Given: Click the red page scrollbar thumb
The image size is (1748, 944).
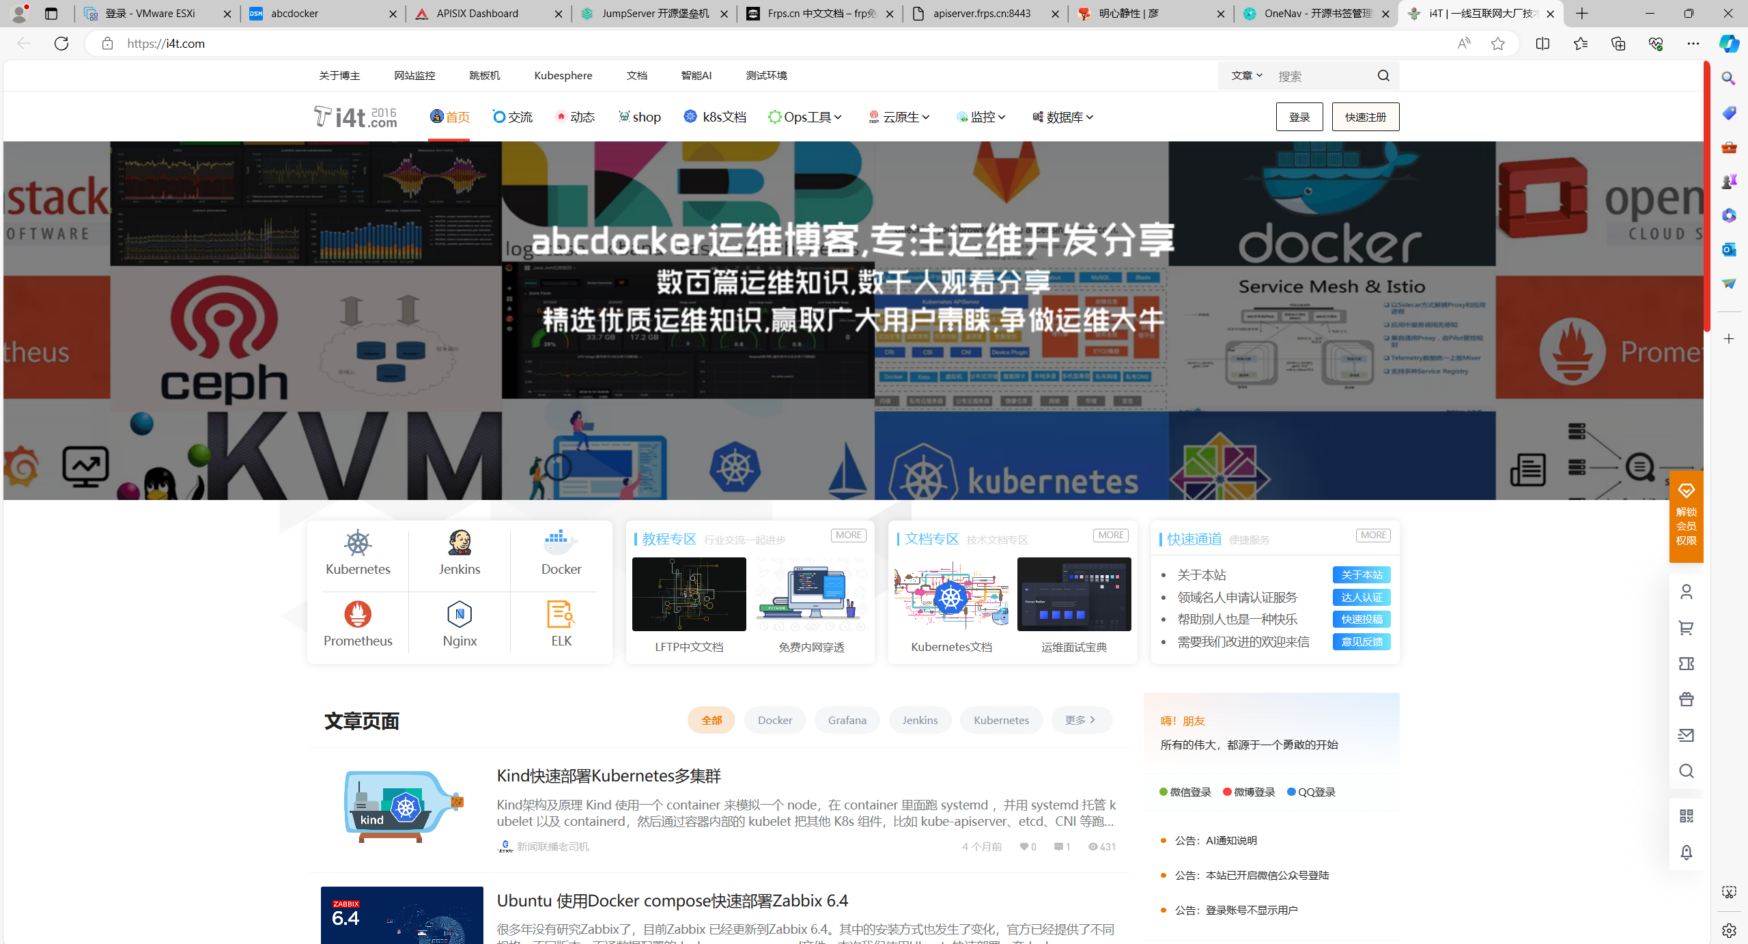Looking at the screenshot, I should [1707, 198].
